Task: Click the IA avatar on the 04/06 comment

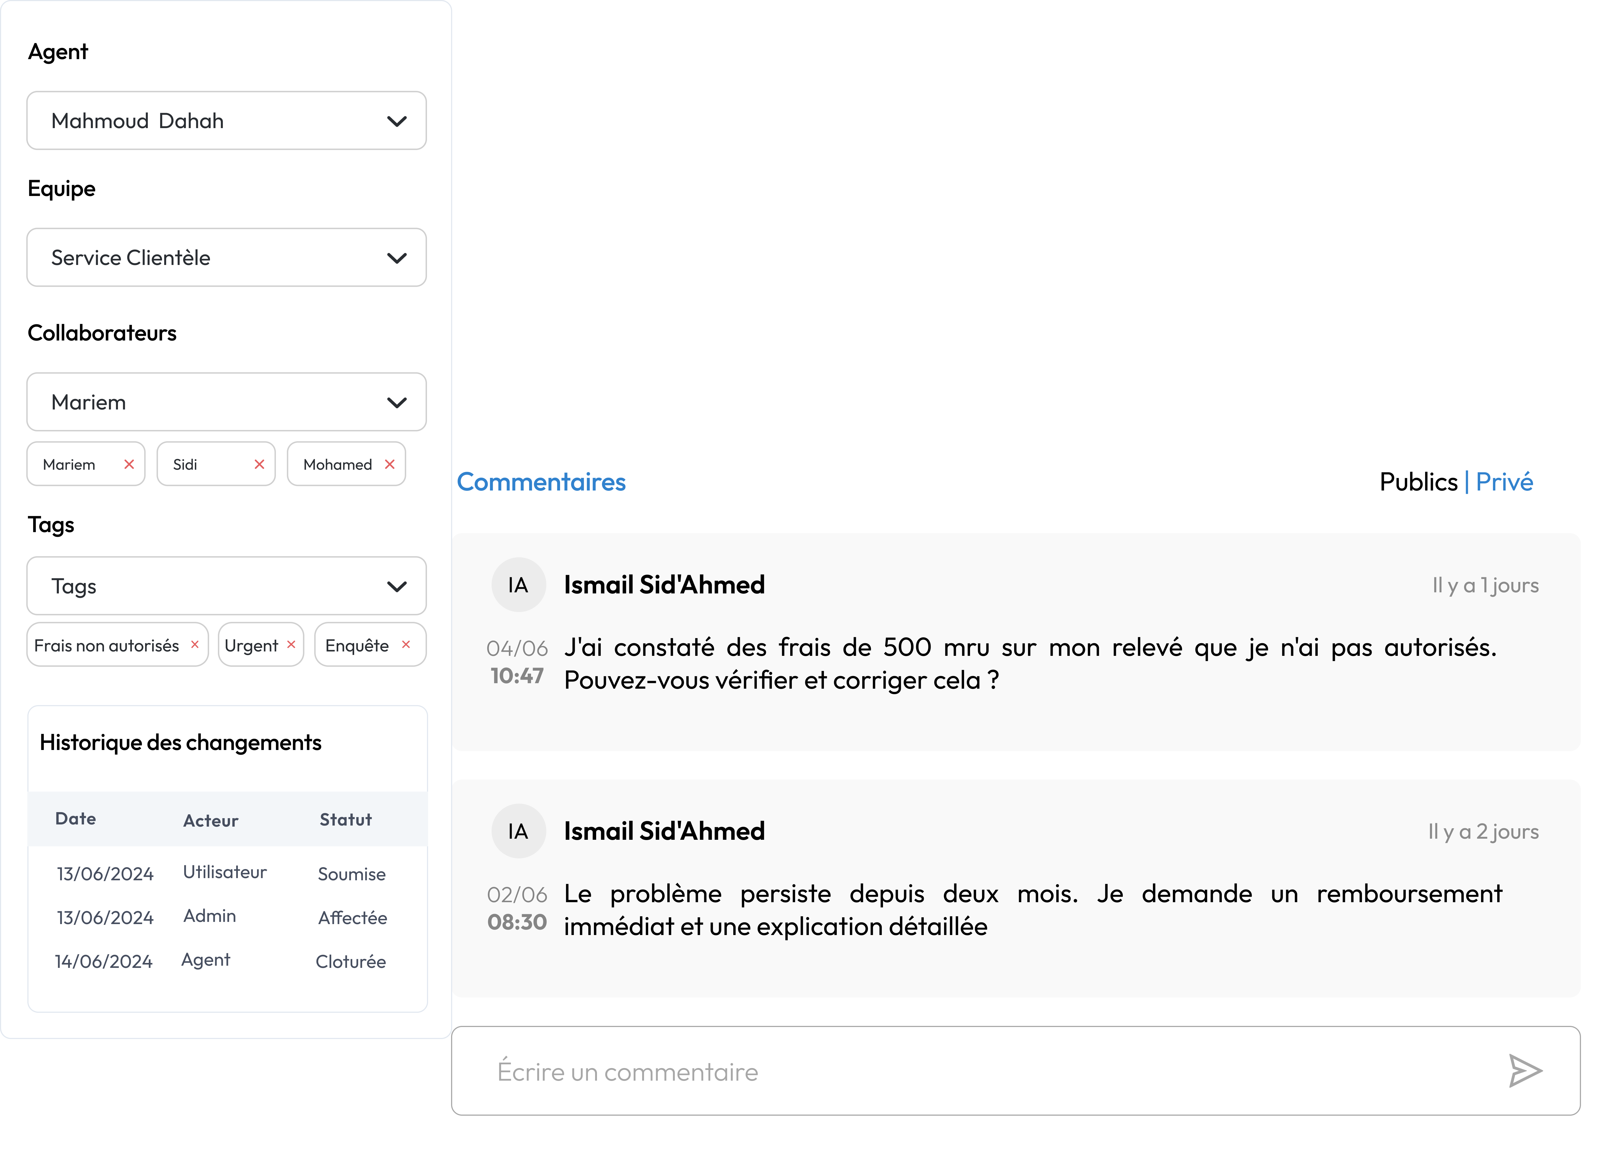Action: (x=518, y=585)
